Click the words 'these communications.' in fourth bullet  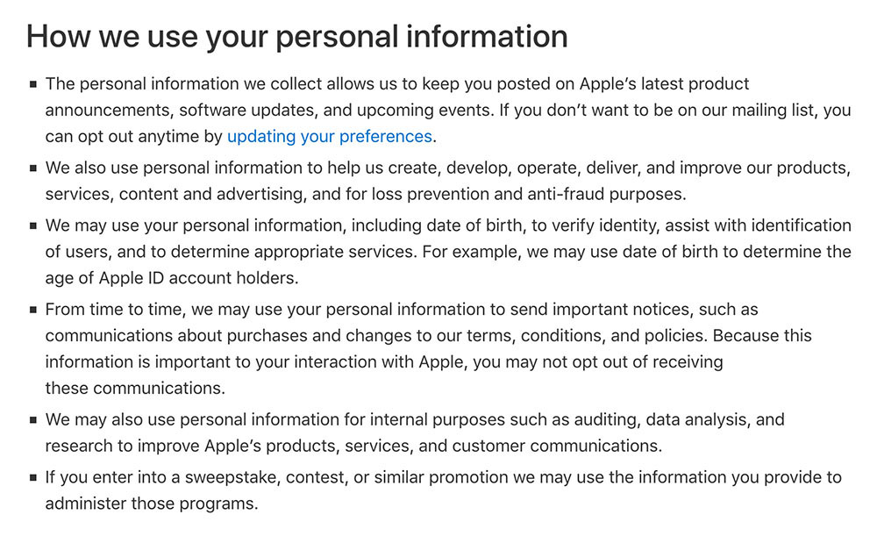(x=135, y=389)
